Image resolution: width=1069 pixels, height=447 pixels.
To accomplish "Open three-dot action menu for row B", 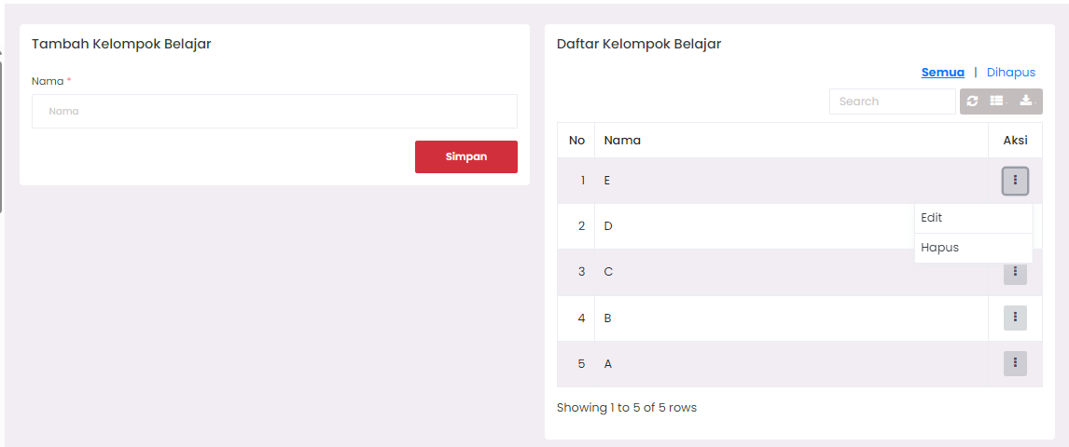I will [1015, 318].
